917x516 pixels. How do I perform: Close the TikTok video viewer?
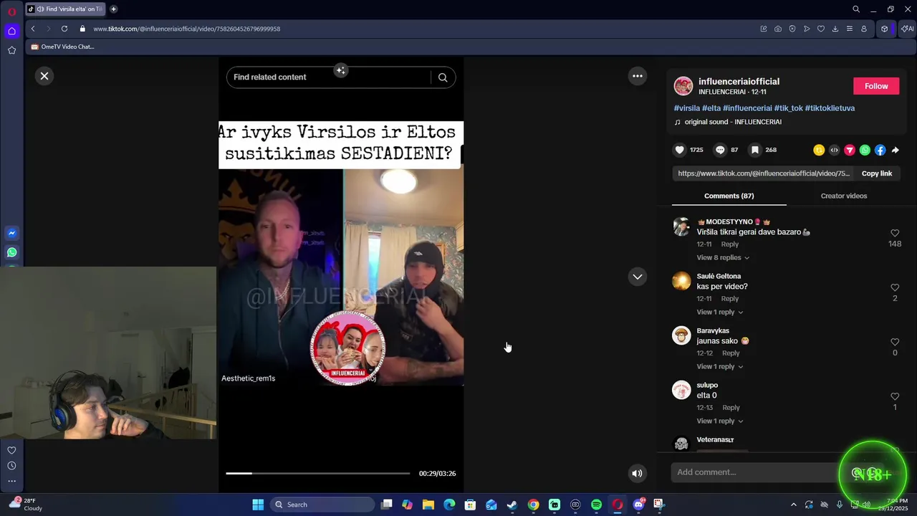[44, 76]
